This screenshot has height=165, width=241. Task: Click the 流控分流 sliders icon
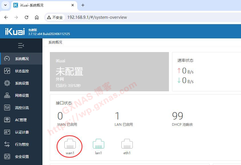pos(7,108)
